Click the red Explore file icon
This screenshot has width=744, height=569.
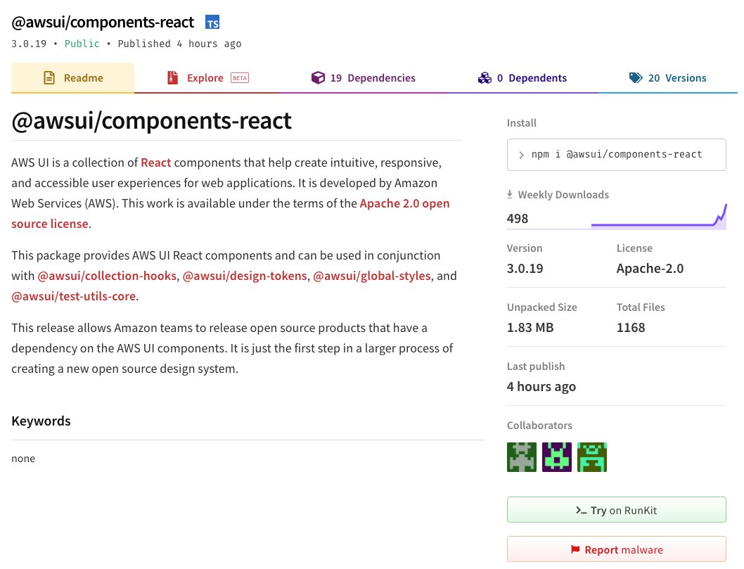tap(173, 78)
